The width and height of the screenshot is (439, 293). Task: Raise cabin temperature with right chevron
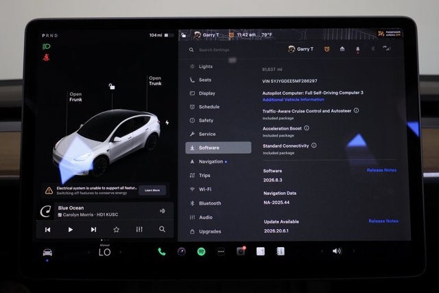(x=121, y=252)
